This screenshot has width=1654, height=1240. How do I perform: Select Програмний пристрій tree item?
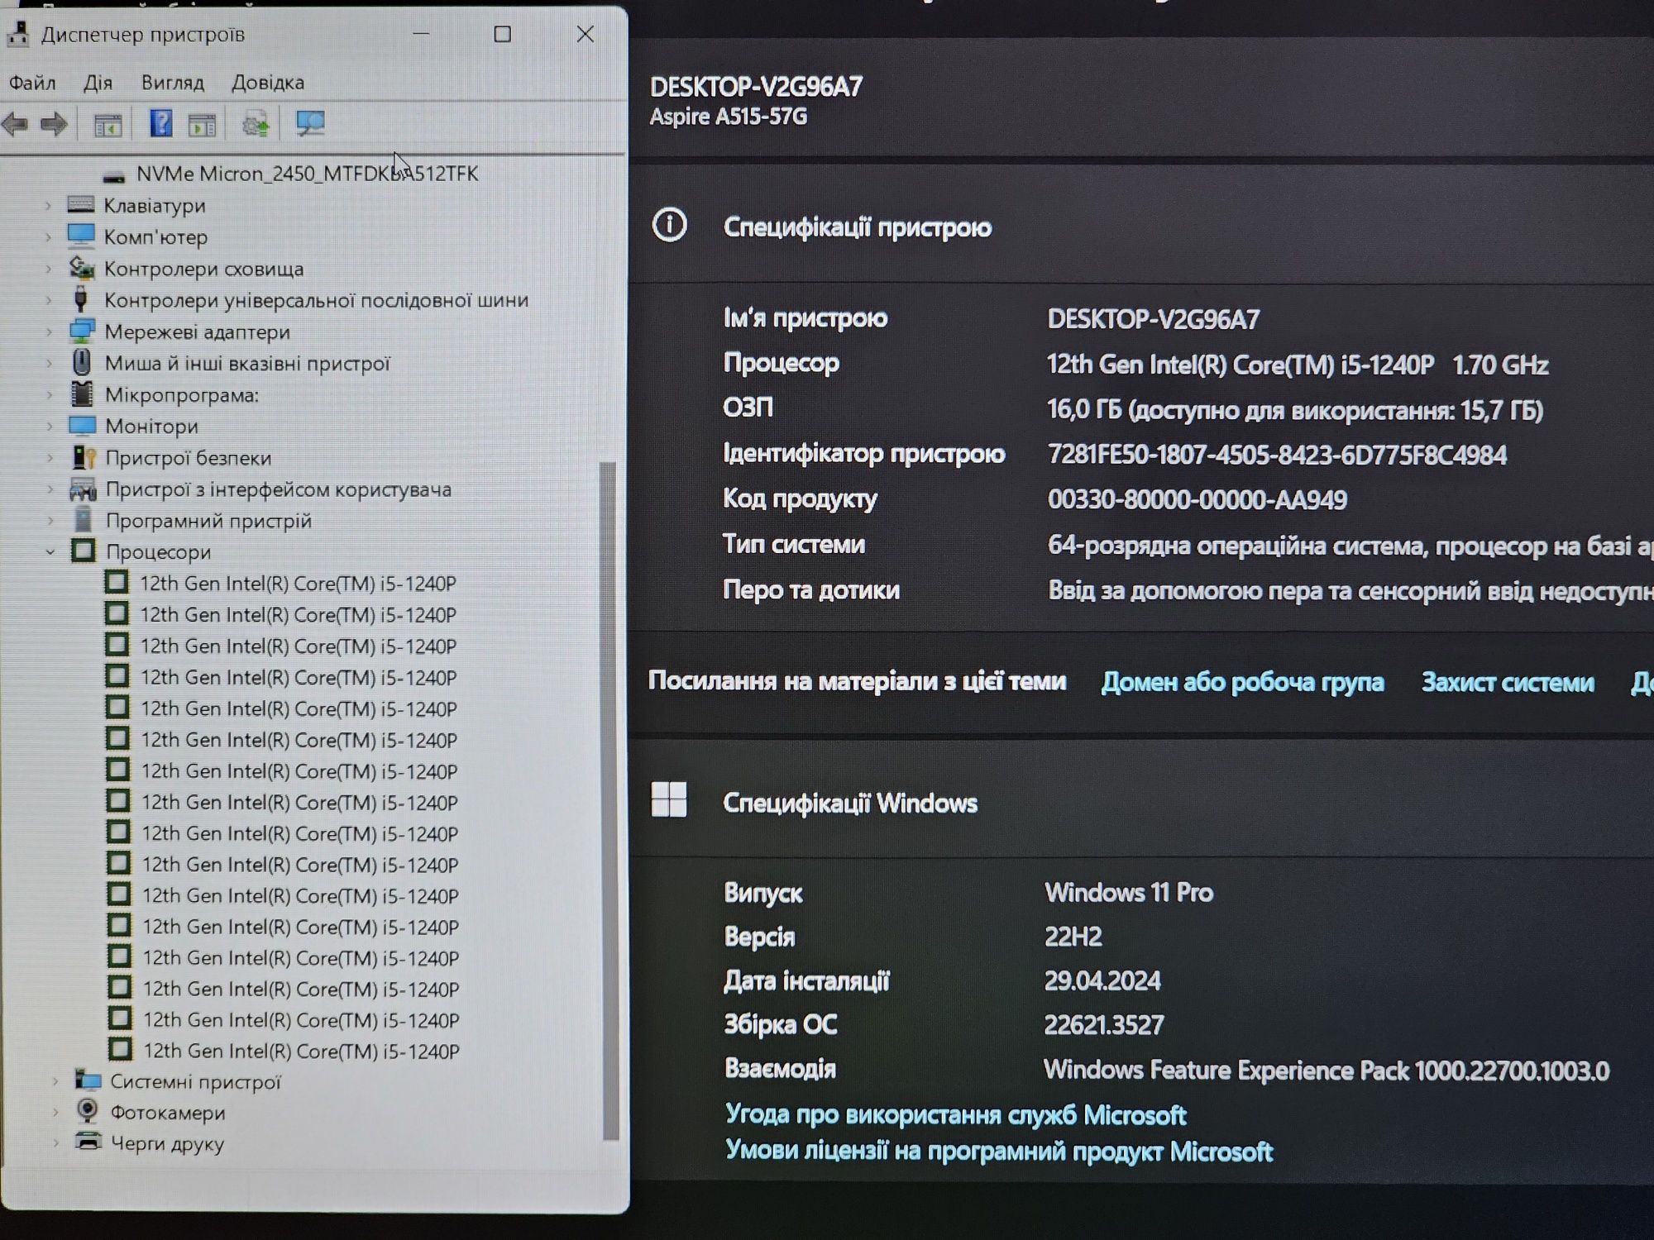coord(208,521)
